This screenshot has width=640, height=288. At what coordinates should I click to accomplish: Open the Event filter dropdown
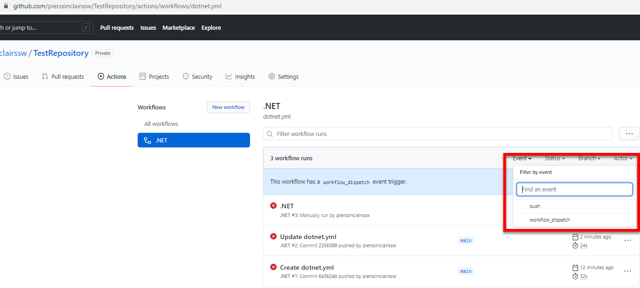tap(522, 158)
